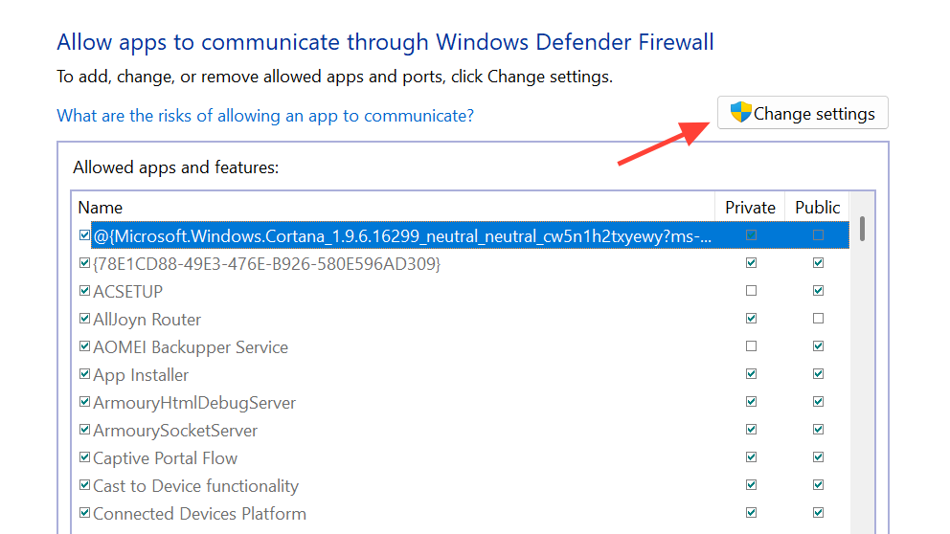This screenshot has width=950, height=534.
Task: Sort by the Name column header
Action: coord(101,208)
